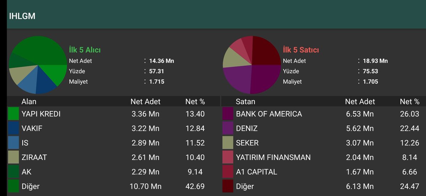Click the sellers 1.705 Maliyet value

370,81
